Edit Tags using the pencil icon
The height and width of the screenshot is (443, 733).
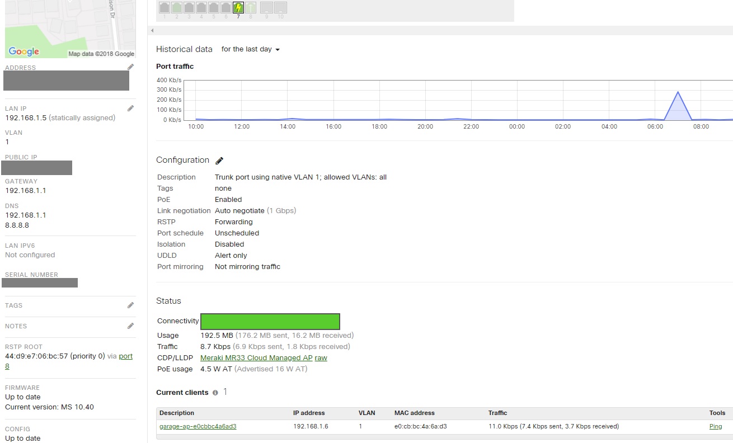(x=130, y=305)
